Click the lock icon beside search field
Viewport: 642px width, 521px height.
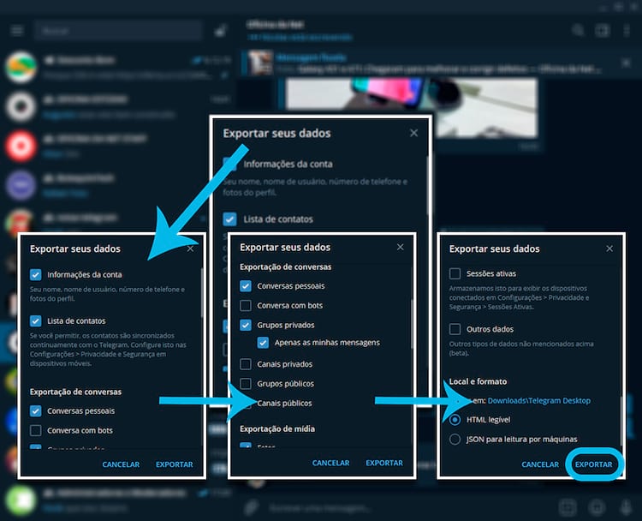221,31
